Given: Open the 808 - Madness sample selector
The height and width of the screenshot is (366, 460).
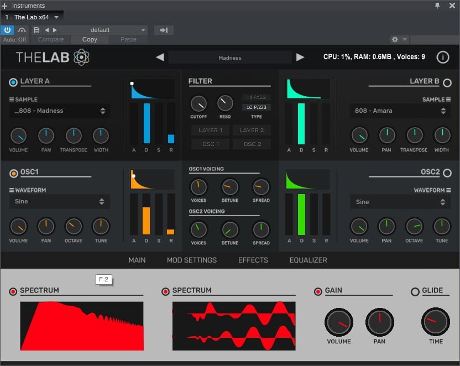Looking at the screenshot, I should pos(60,111).
